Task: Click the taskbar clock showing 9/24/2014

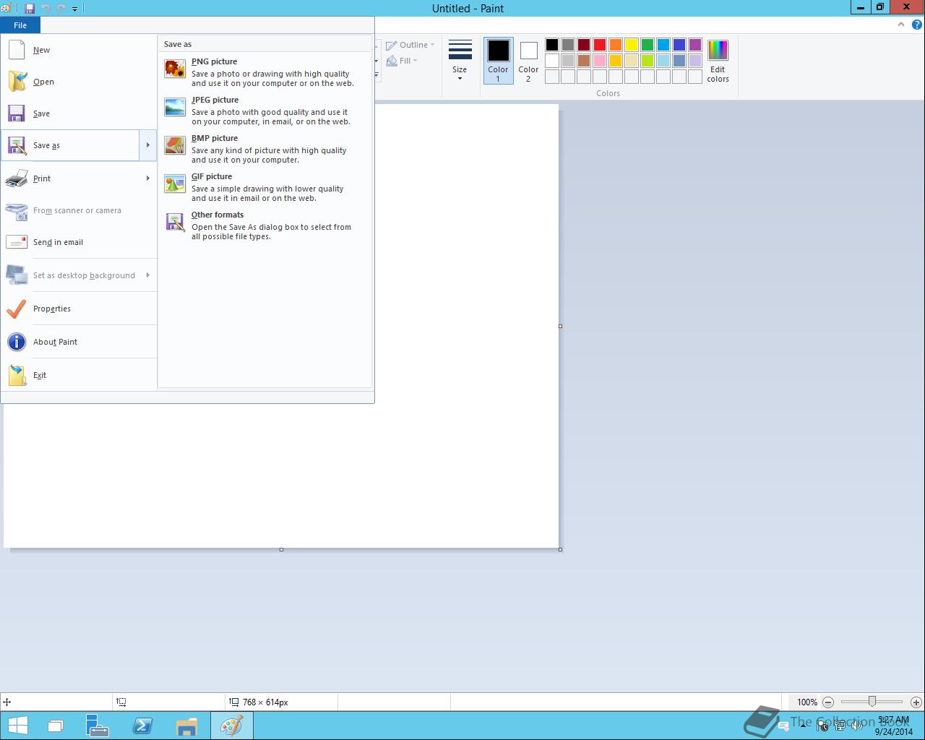Action: (x=894, y=726)
